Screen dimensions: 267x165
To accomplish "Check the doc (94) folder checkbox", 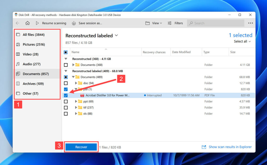I will pos(66,83).
